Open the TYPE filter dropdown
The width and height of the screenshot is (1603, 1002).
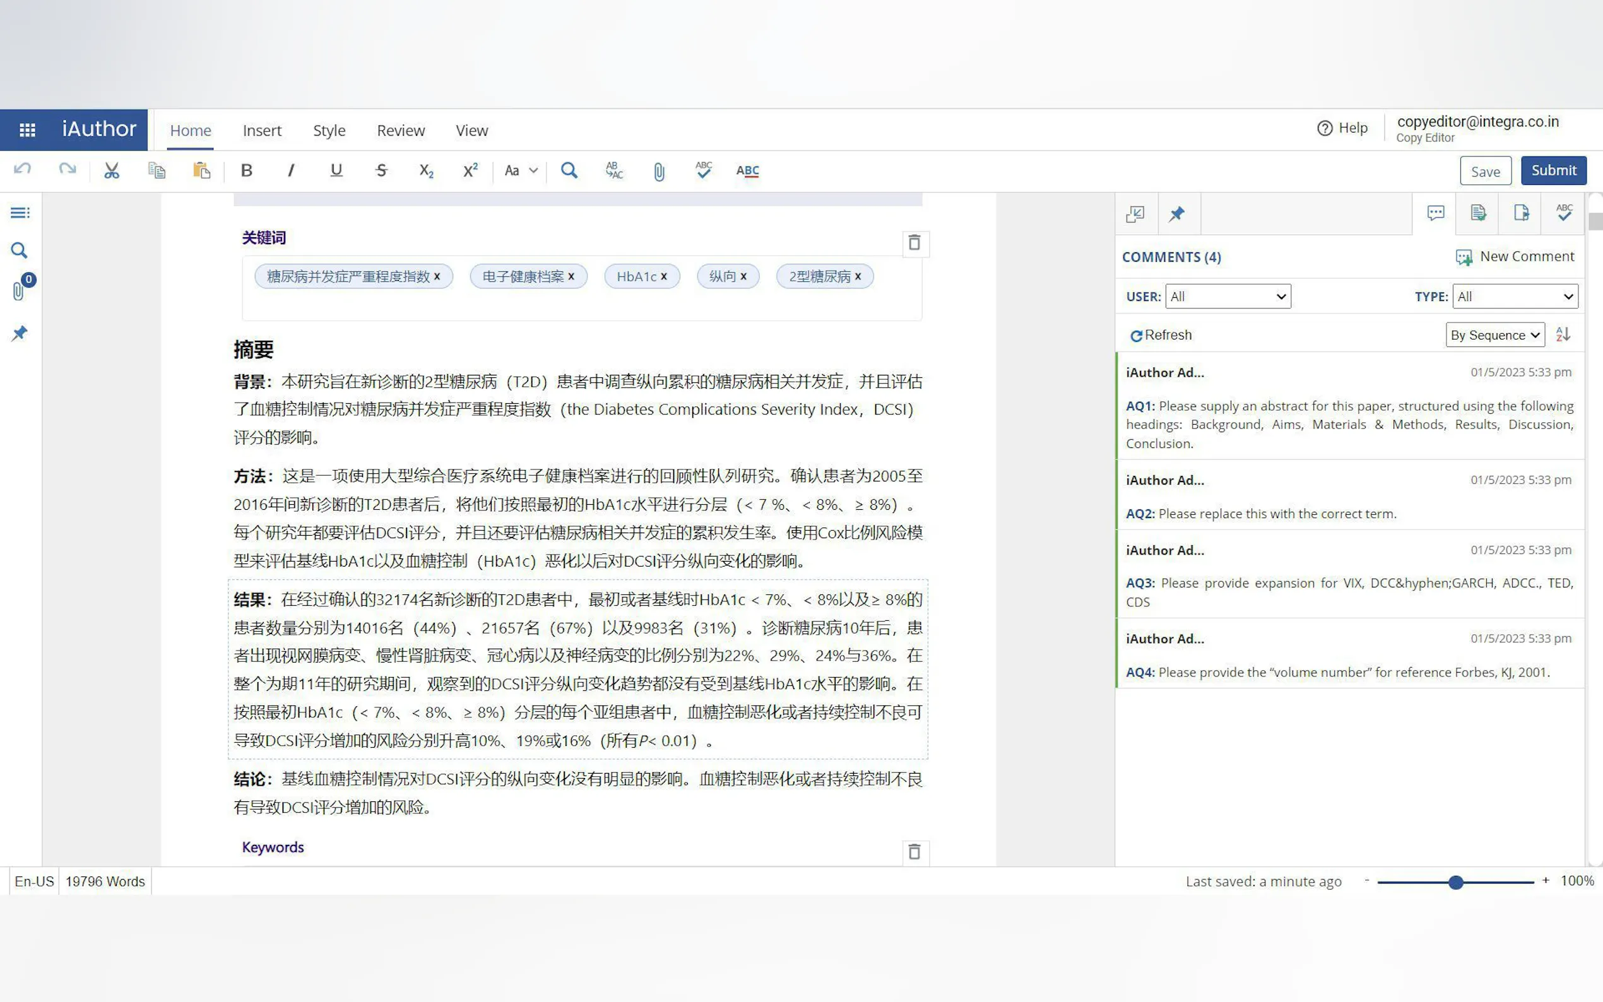pos(1514,296)
